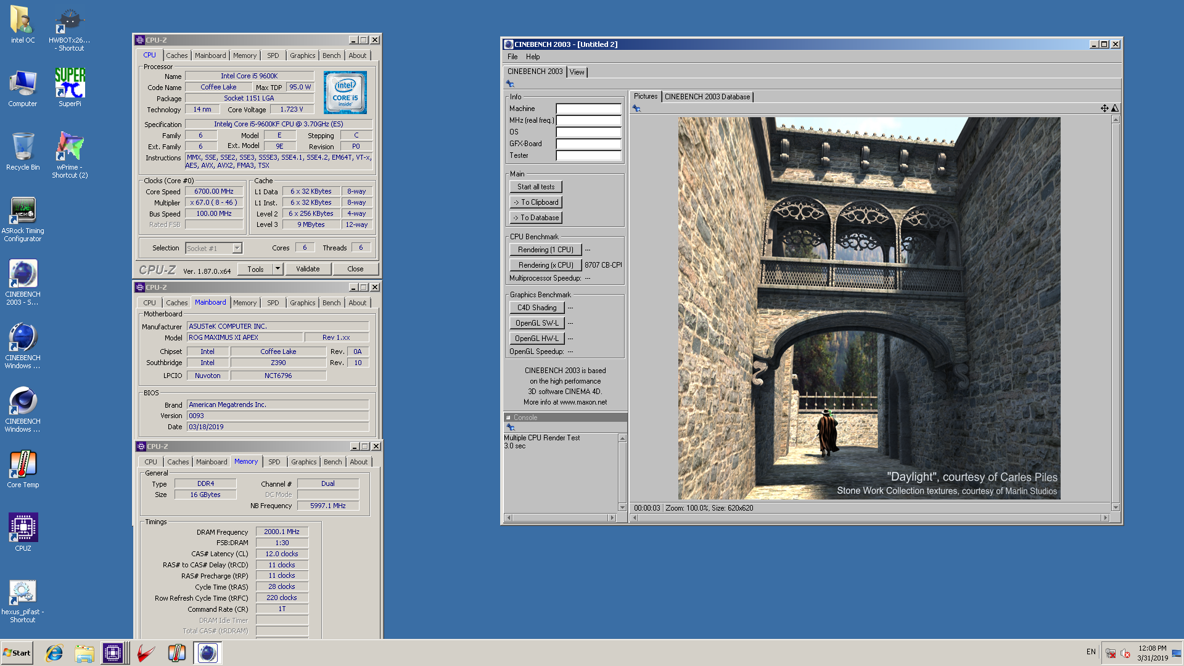Click Start all tests in CINEBENCH
Screen dimensions: 1184x666
click(536, 187)
